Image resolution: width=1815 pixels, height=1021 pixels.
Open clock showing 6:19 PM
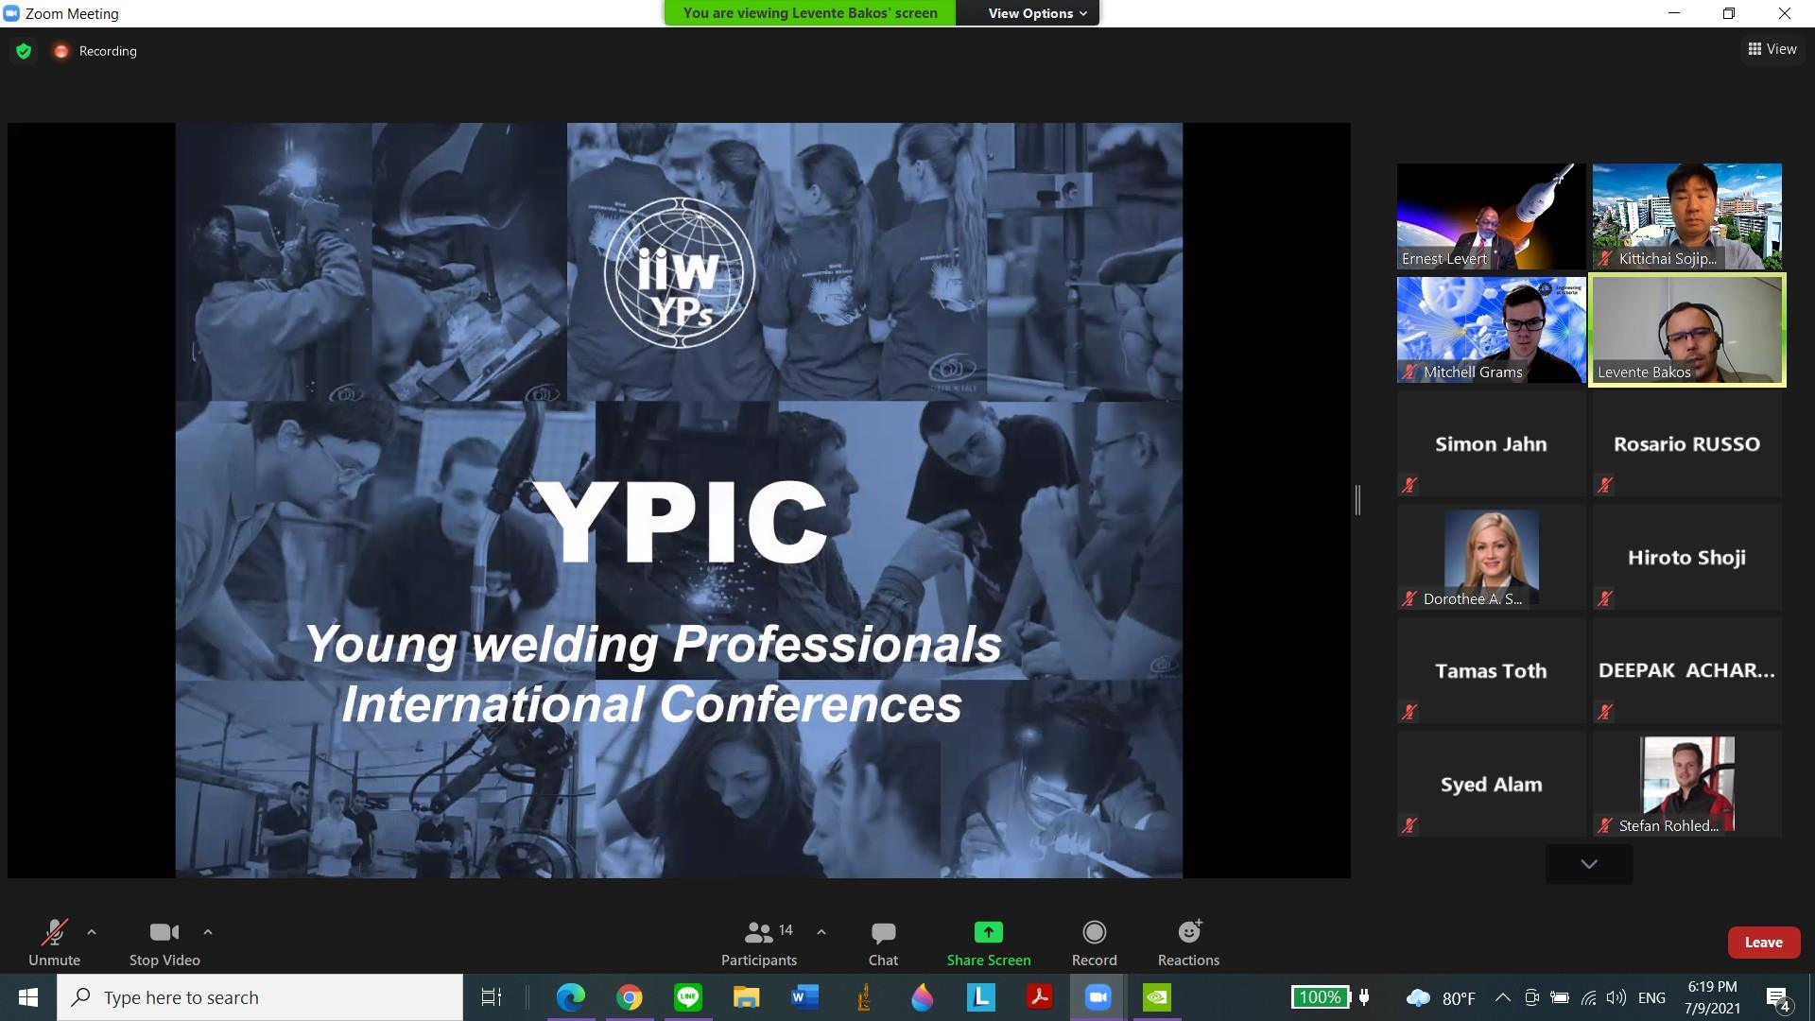tap(1712, 997)
